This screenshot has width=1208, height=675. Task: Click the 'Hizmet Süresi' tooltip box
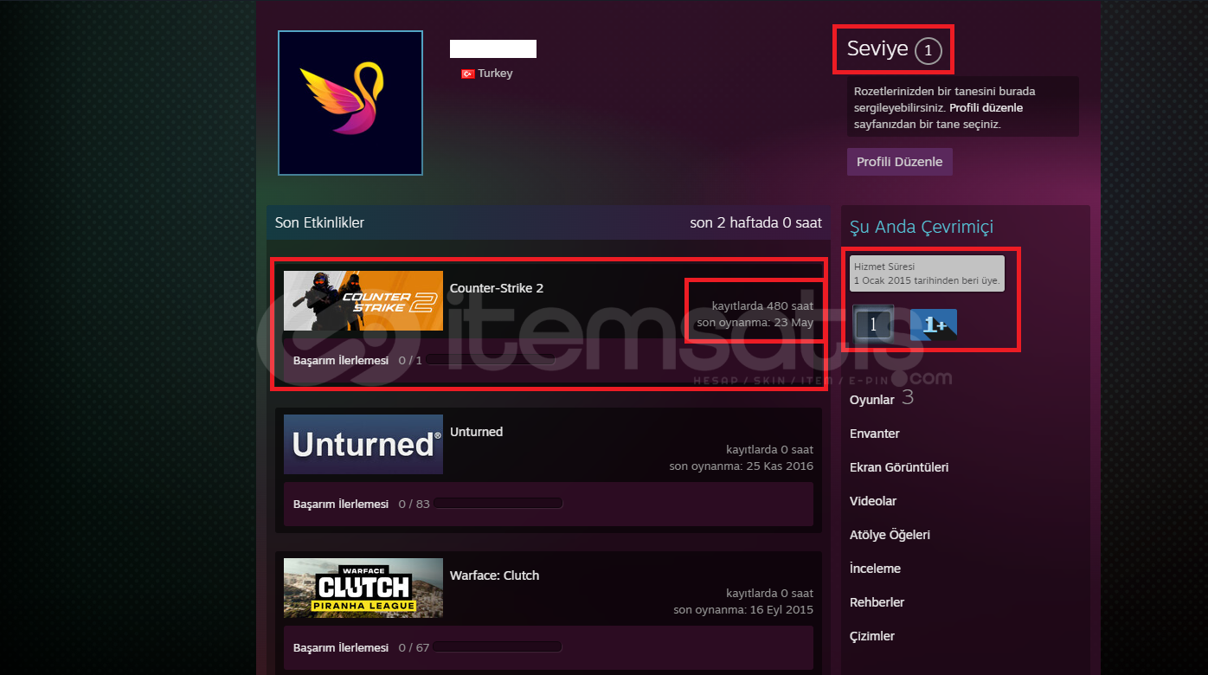click(927, 273)
